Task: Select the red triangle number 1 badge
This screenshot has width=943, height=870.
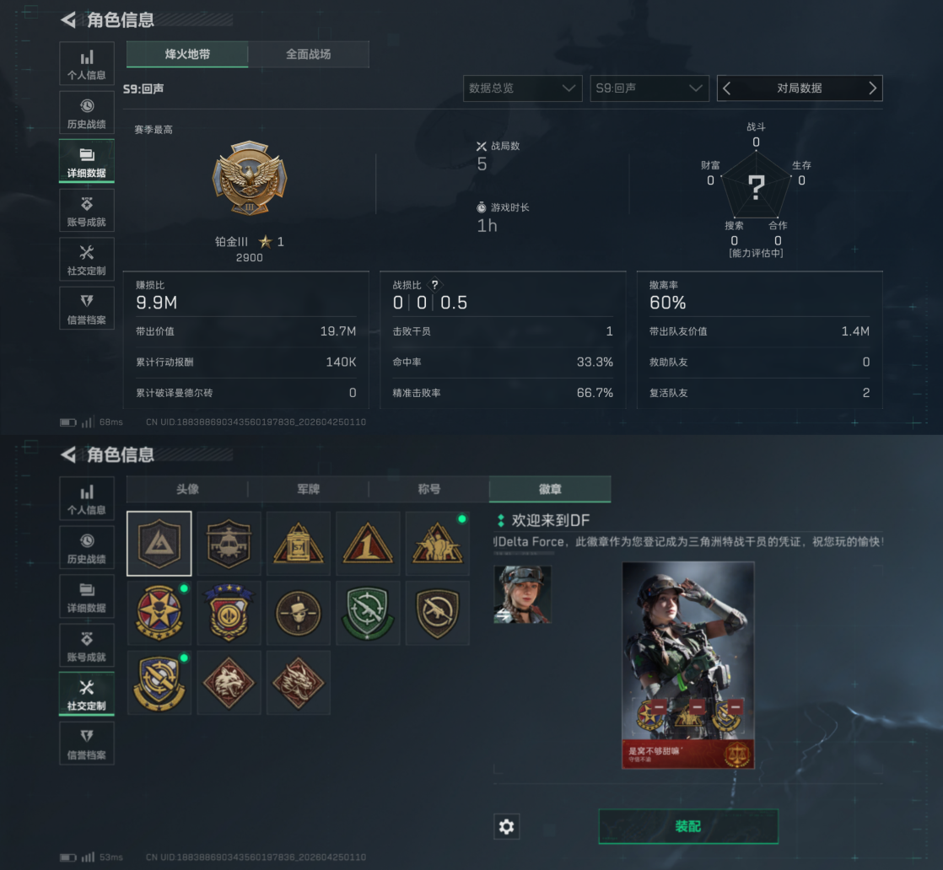Action: [x=368, y=544]
